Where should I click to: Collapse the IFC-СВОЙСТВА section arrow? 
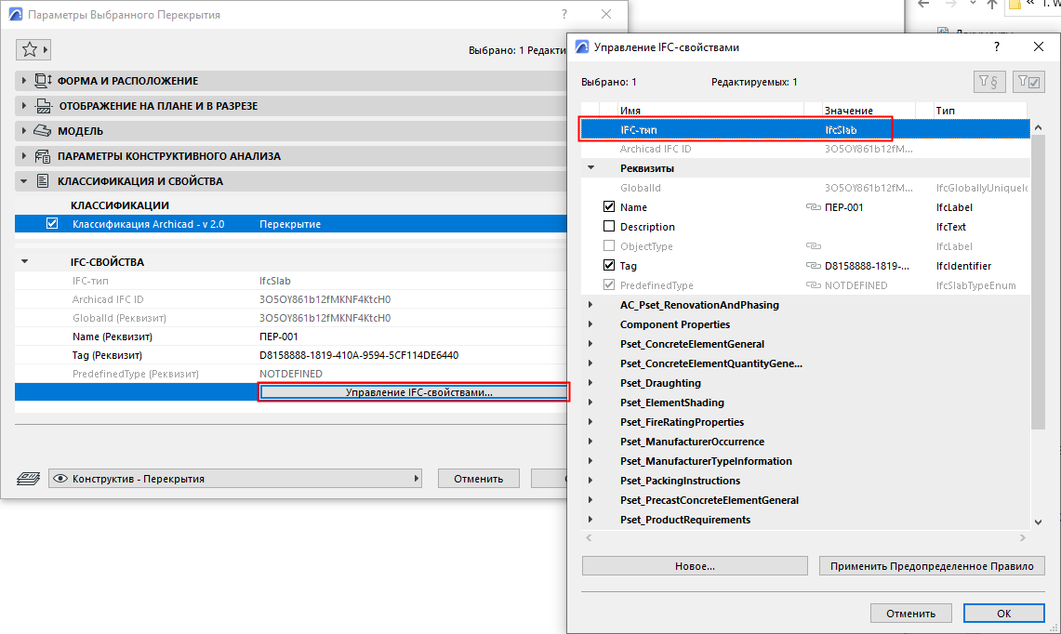pos(24,261)
